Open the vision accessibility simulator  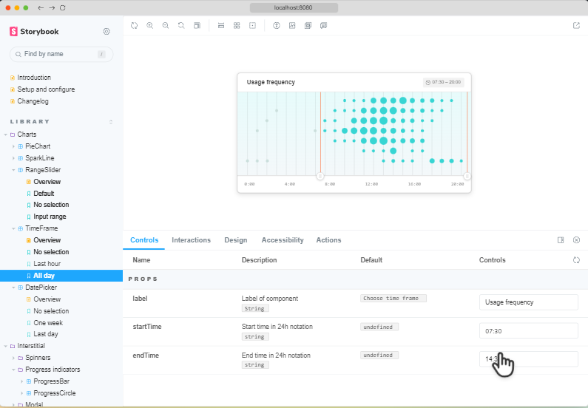click(x=277, y=25)
